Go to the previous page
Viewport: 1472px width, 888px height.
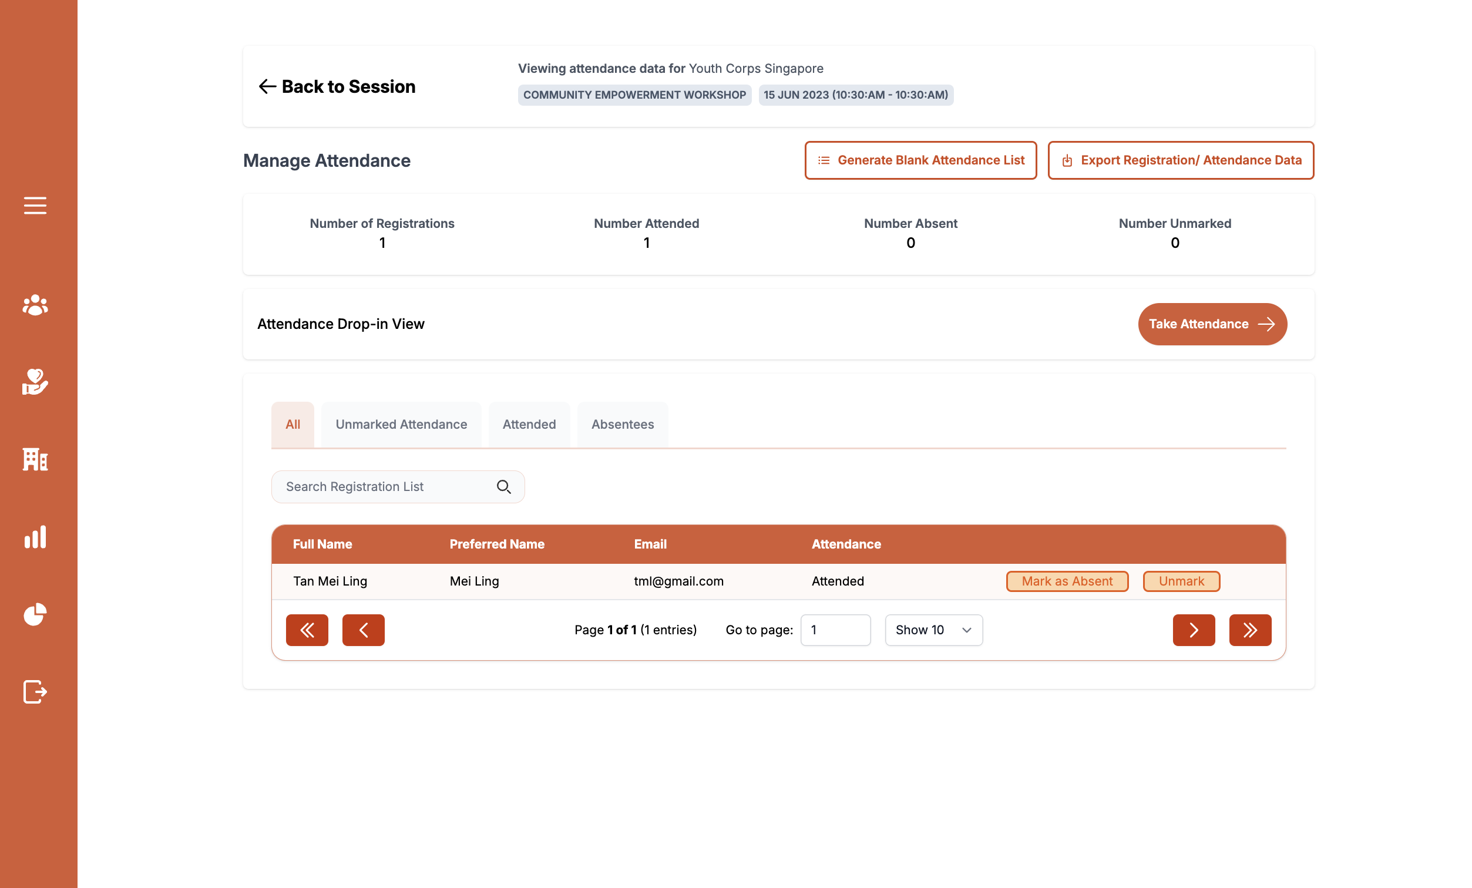[363, 630]
